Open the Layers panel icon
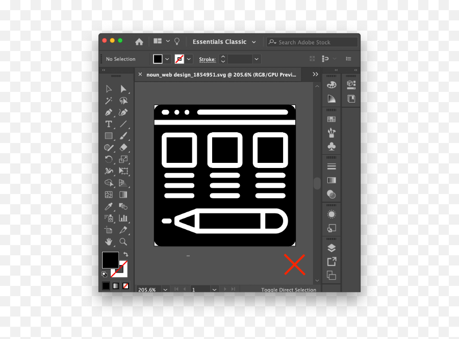This screenshot has width=459, height=339. 331,248
